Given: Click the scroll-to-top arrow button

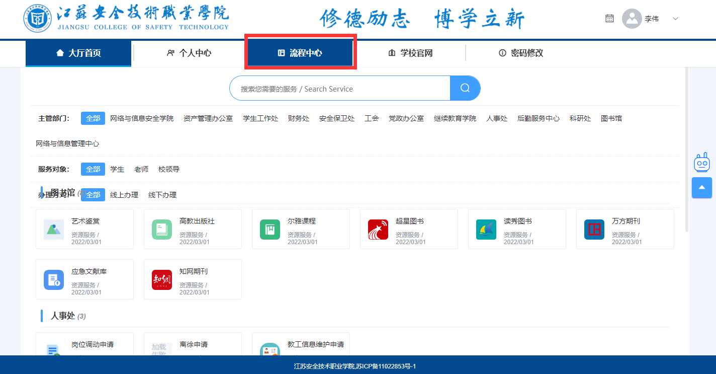Looking at the screenshot, I should pyautogui.click(x=701, y=188).
